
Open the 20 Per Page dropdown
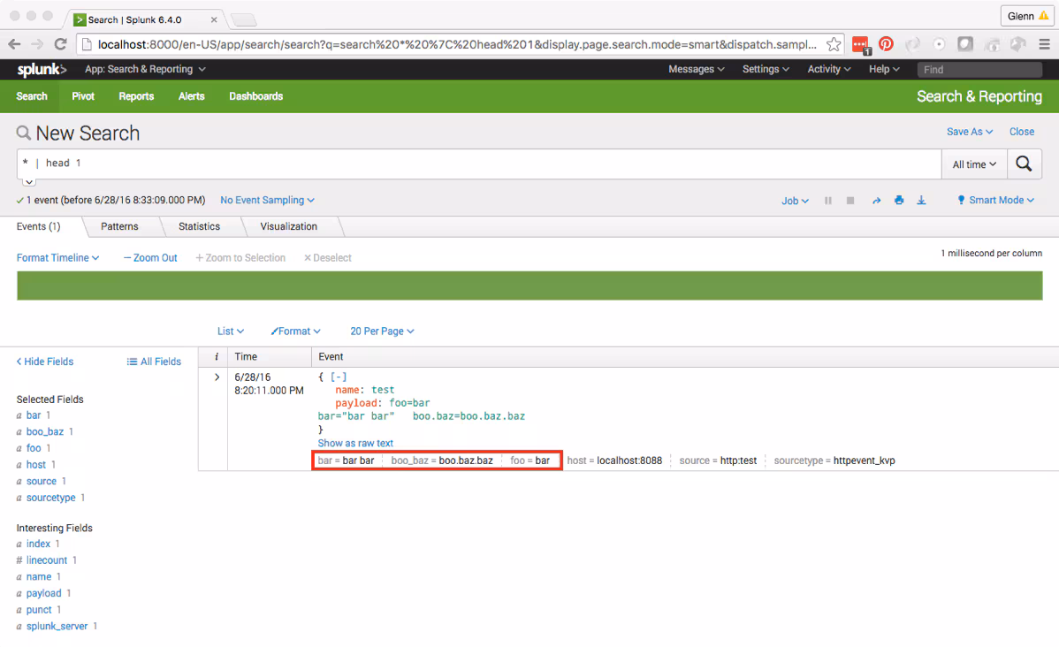[382, 331]
